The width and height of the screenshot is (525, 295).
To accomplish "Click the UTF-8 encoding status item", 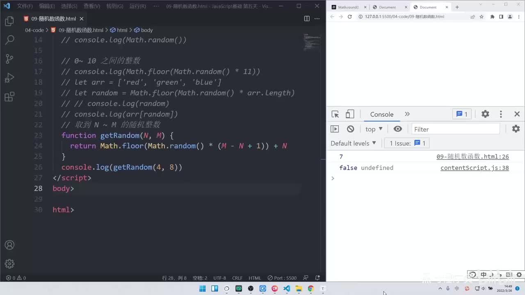I will point(219,278).
